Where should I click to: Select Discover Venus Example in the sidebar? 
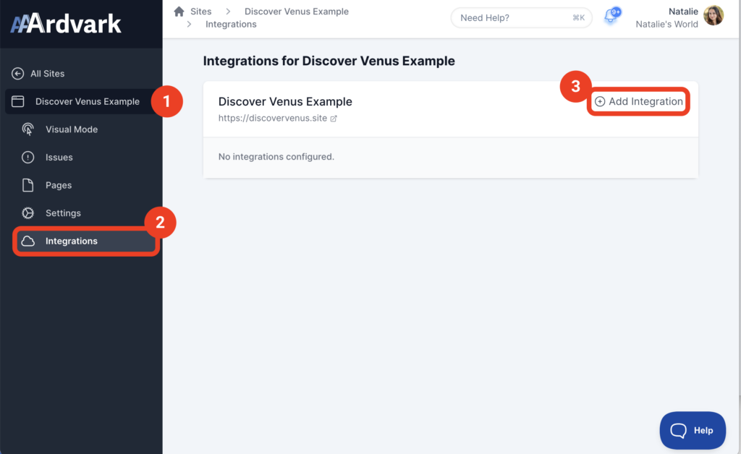[87, 102]
